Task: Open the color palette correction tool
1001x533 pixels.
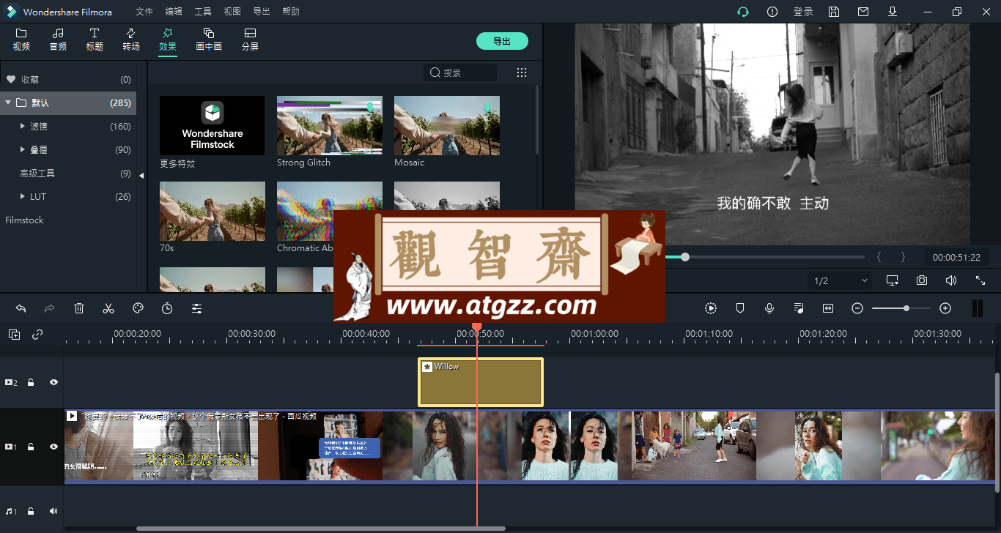Action: 138,308
